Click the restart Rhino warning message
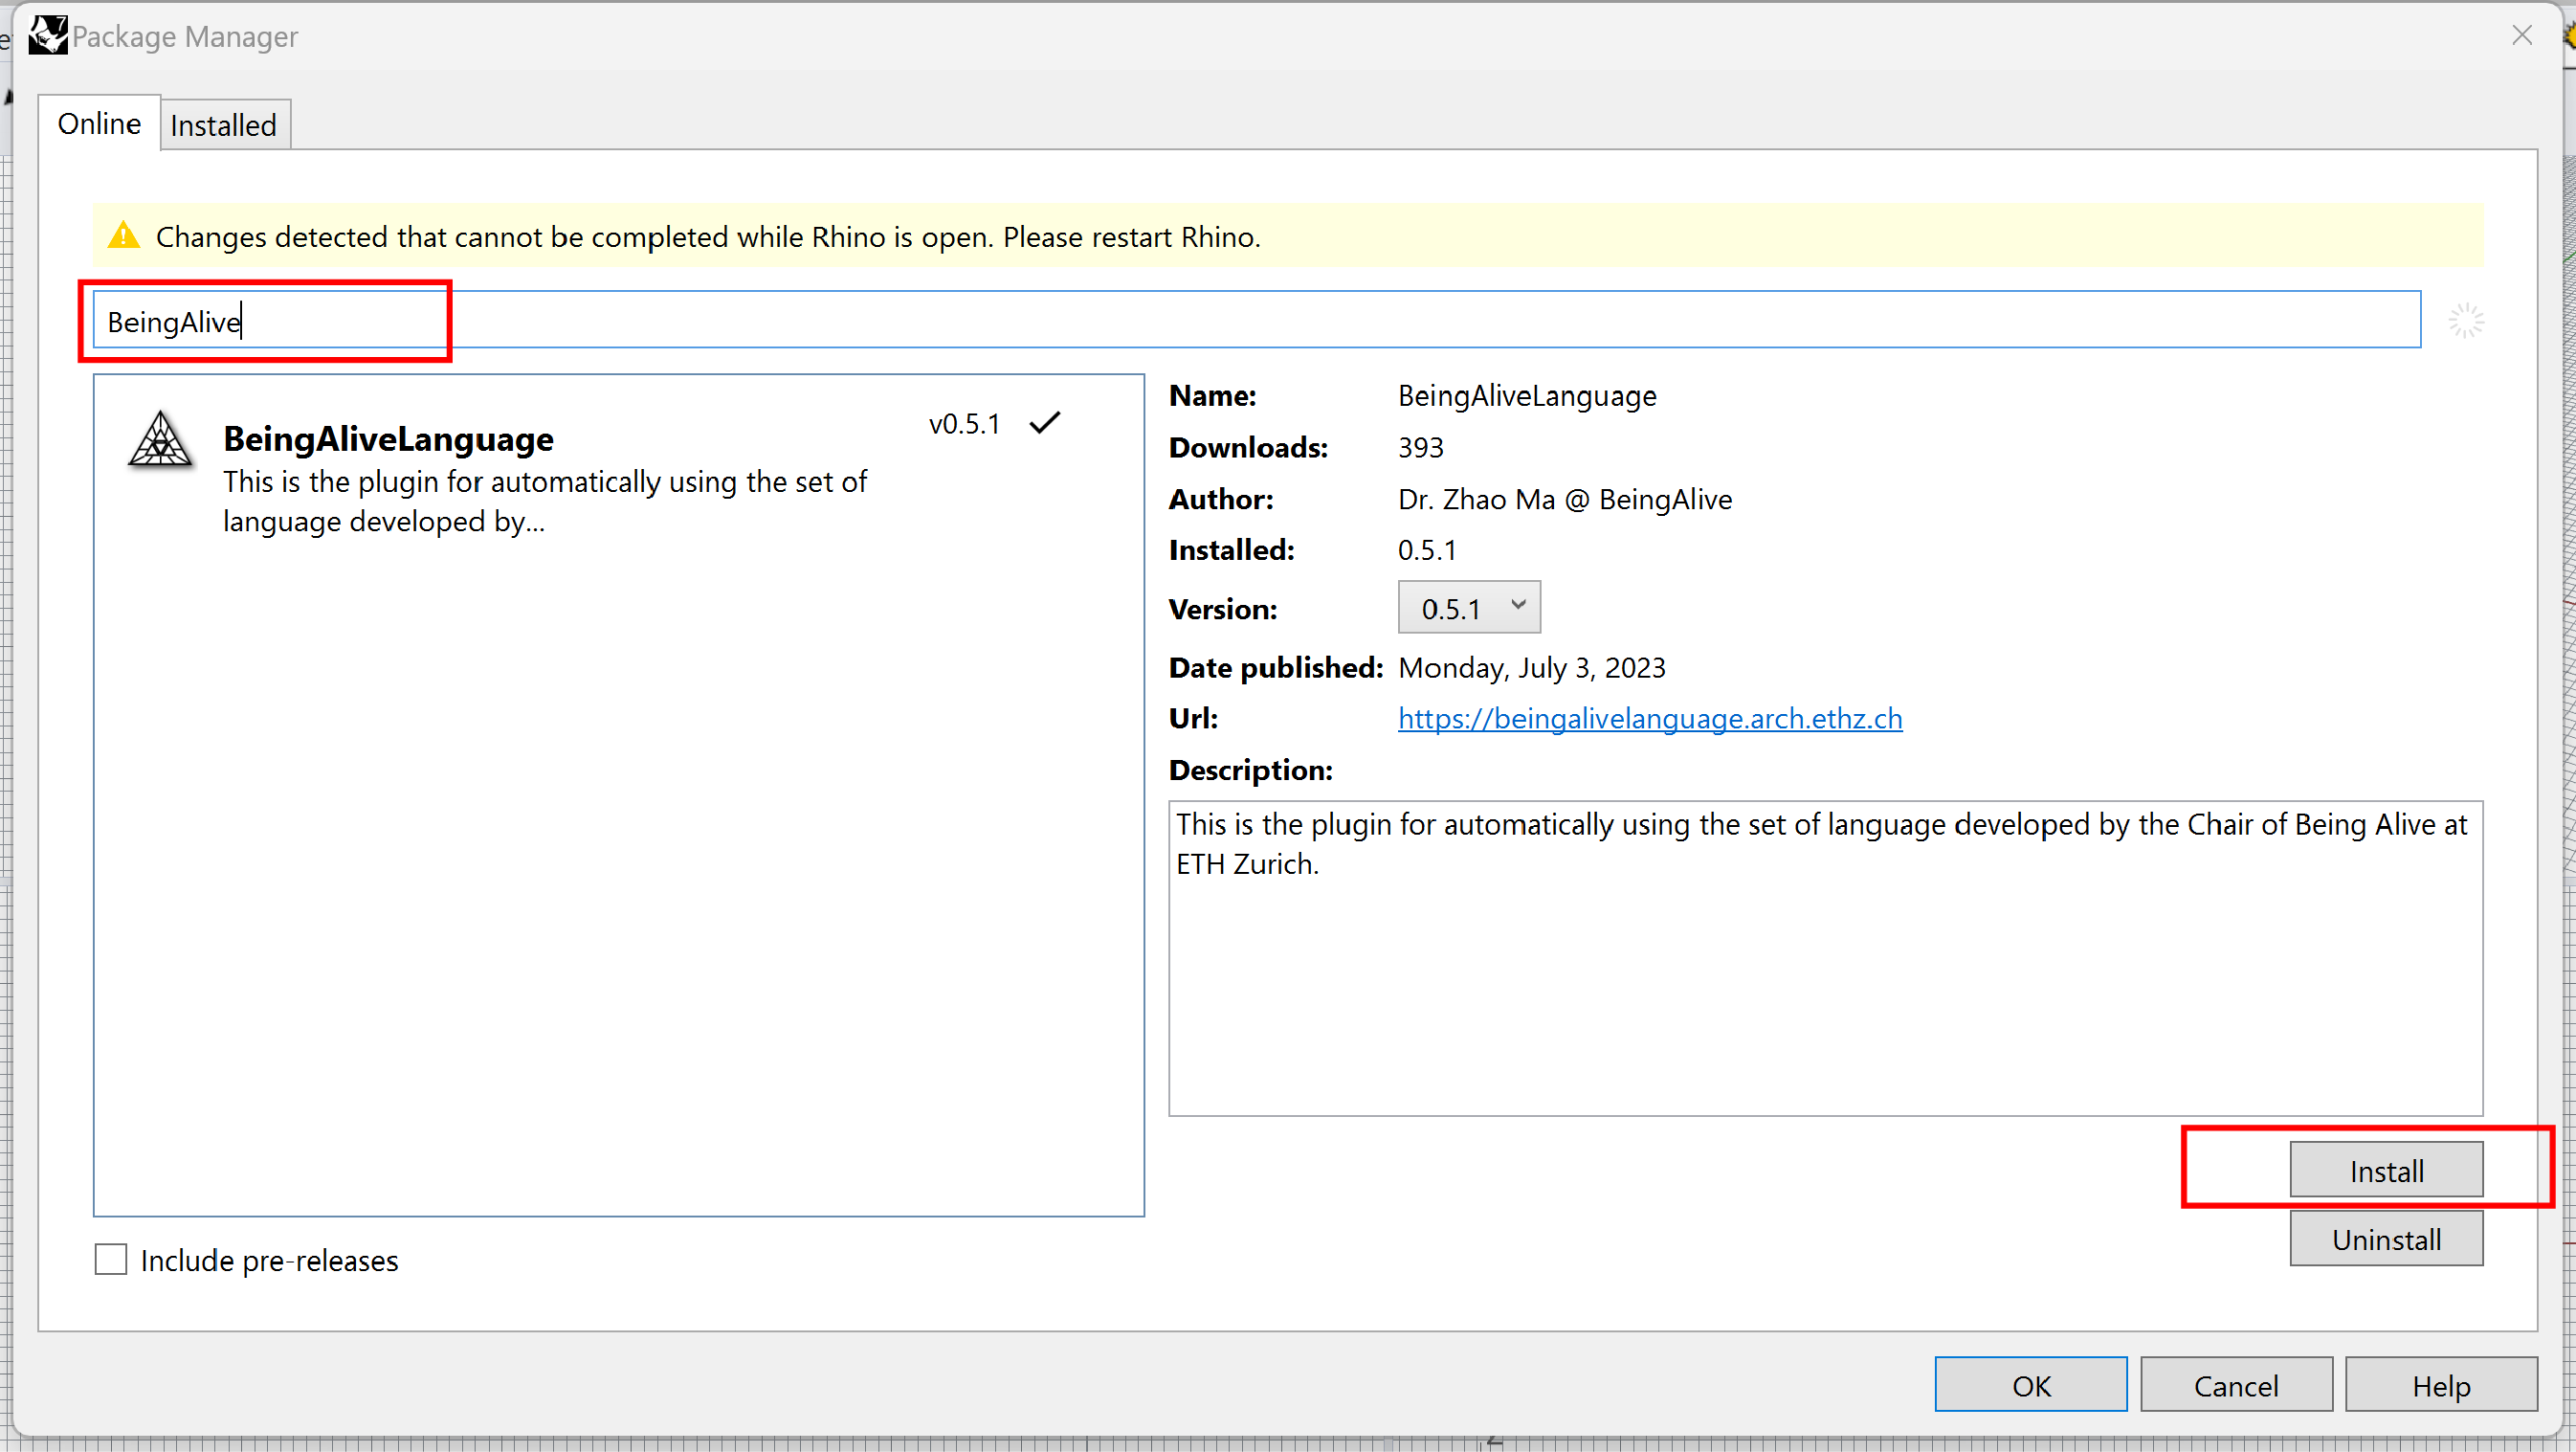2576x1452 pixels. tap(708, 237)
